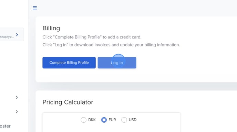Viewport: 237px width, 132px height.
Task: Click the DKK text label
Action: [92, 120]
